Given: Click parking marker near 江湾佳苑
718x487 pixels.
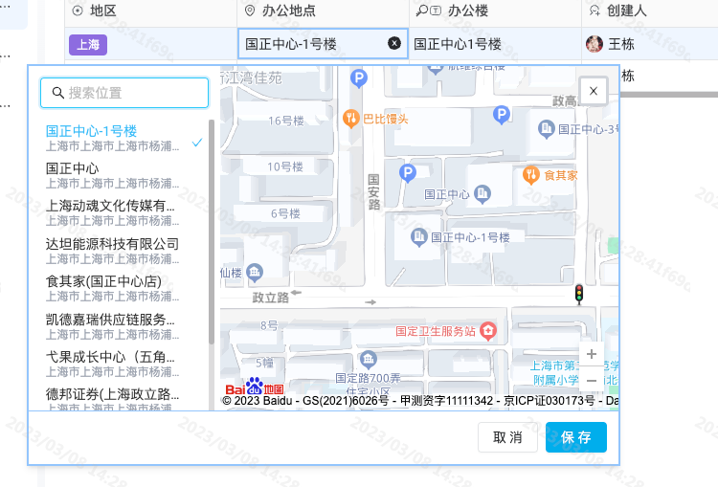Looking at the screenshot, I should pos(359,78).
